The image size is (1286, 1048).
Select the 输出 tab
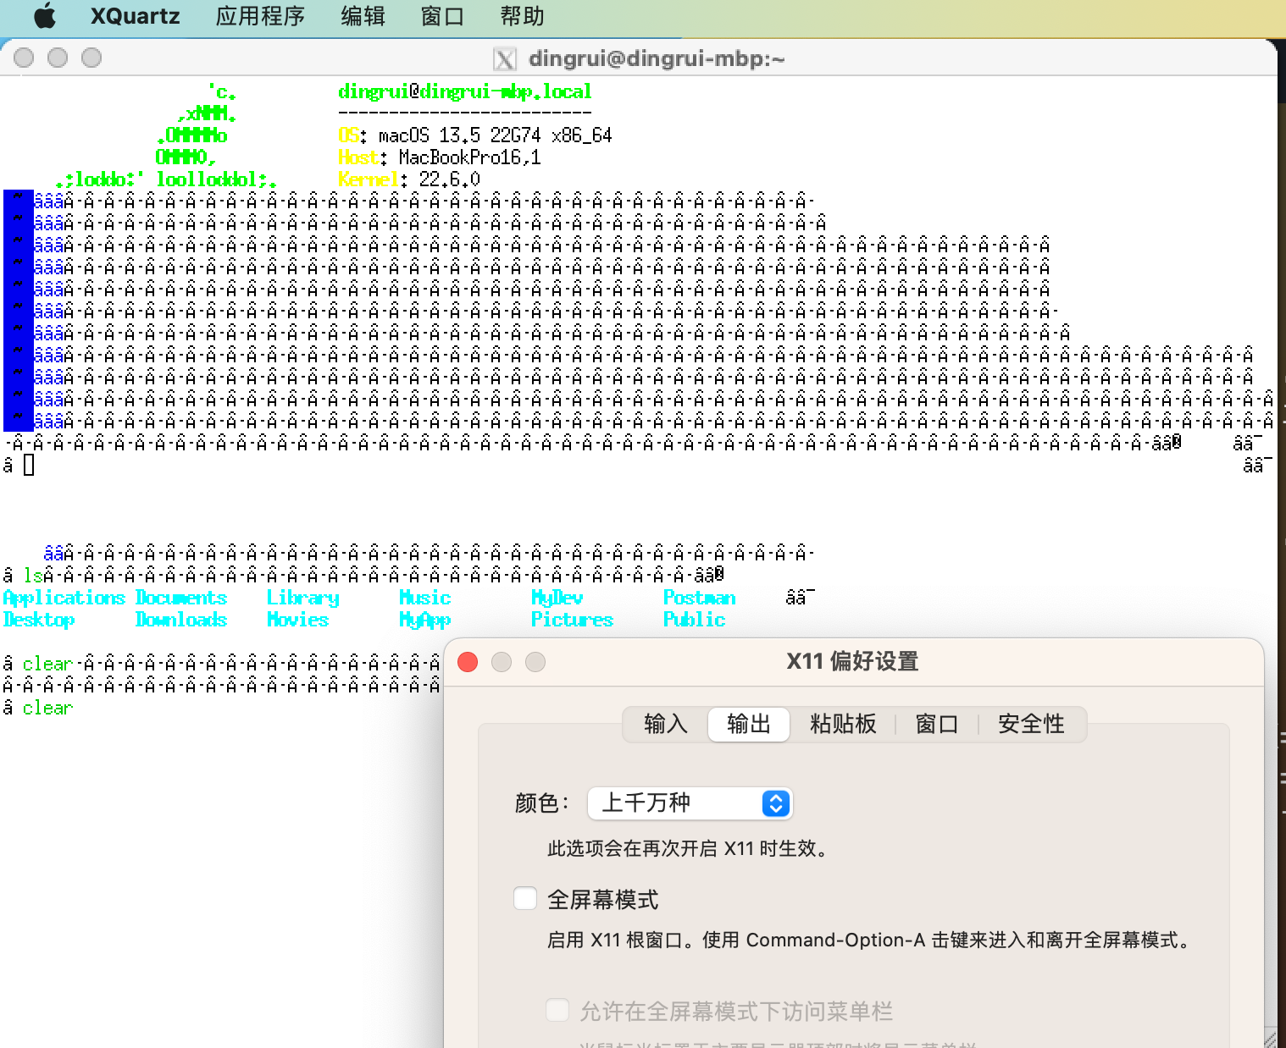pos(748,725)
